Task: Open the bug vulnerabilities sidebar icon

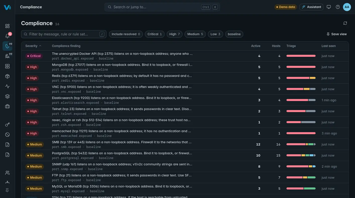Action: click(7, 56)
